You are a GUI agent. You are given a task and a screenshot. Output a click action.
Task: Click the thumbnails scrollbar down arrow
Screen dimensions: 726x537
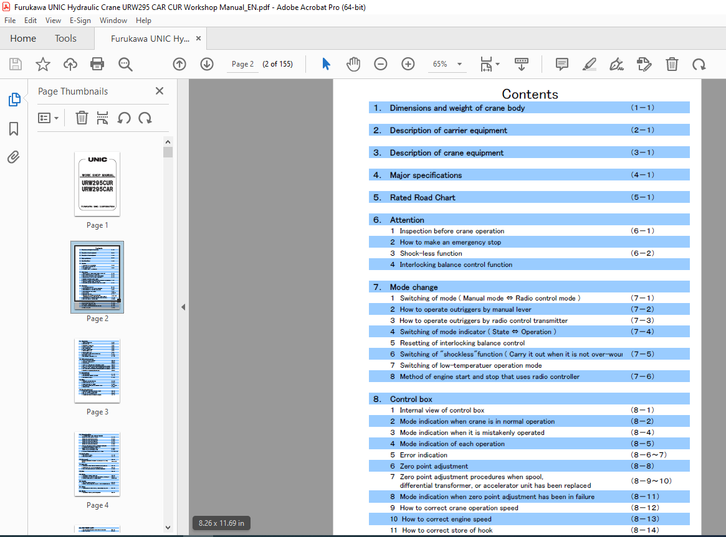pos(168,527)
